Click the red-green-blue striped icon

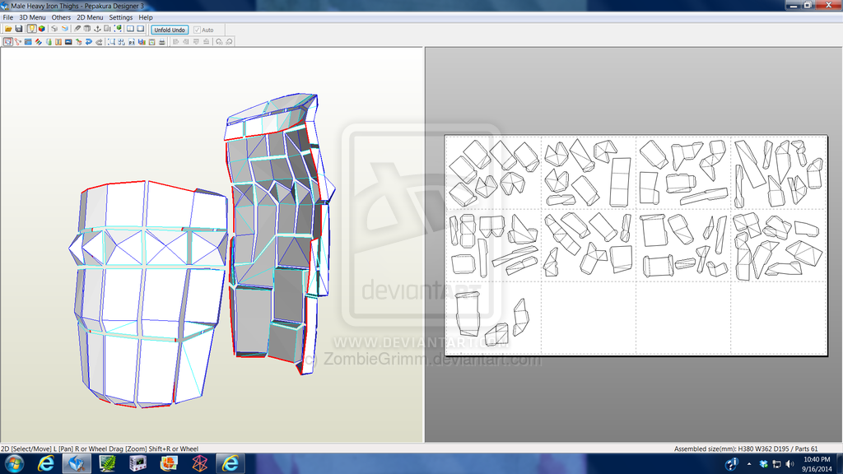[38, 41]
